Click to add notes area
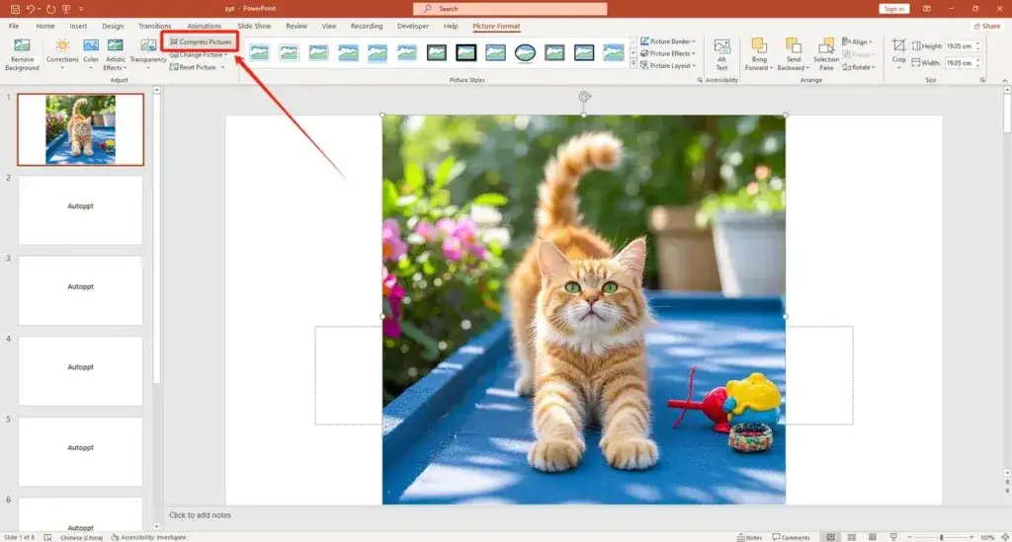The image size is (1012, 542). pos(200,515)
